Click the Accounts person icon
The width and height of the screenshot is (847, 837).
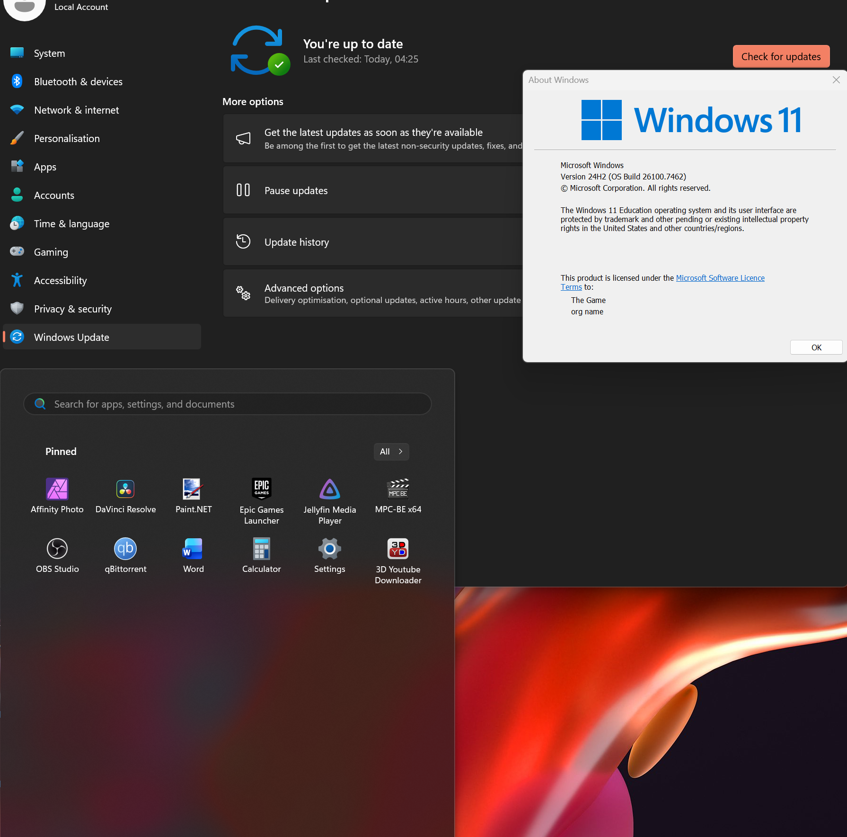click(x=17, y=195)
